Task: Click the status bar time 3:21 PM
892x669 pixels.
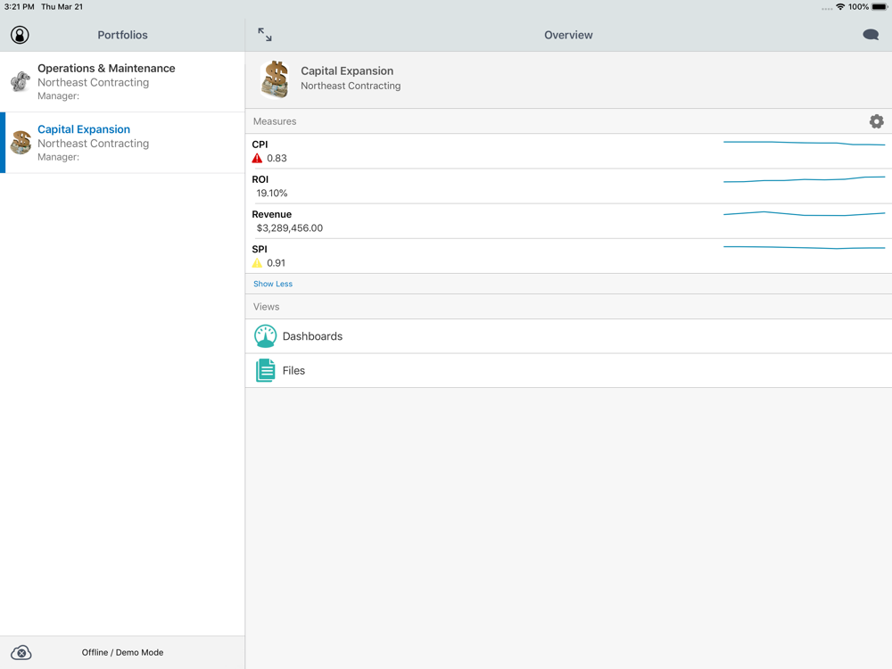Action: coord(20,7)
